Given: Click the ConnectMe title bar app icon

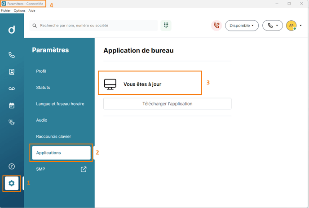Looking at the screenshot, I should point(4,4).
